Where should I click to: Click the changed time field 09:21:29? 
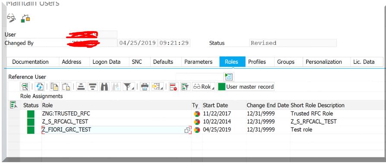coord(174,43)
